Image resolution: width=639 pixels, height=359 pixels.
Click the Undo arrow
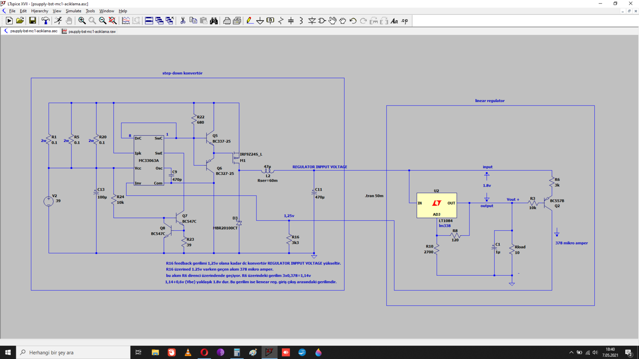353,21
